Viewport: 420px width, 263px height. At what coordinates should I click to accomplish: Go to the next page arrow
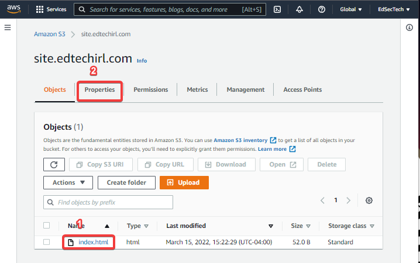point(349,200)
